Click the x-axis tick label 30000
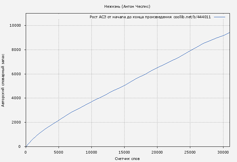237x162 pixels. (223, 152)
